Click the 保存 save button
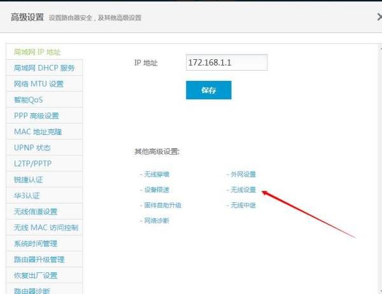Image resolution: width=382 pixels, height=294 pixels. pyautogui.click(x=208, y=90)
